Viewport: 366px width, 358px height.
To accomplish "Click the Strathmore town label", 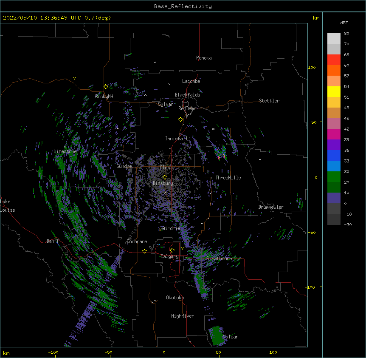I will pyautogui.click(x=219, y=259).
